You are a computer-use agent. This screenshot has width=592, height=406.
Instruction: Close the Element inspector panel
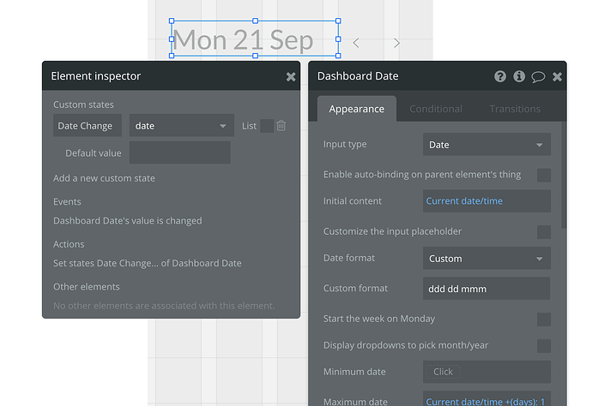[x=291, y=76]
